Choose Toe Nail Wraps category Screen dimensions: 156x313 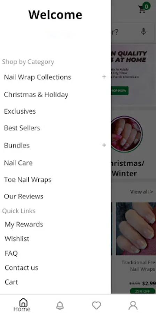click(28, 180)
